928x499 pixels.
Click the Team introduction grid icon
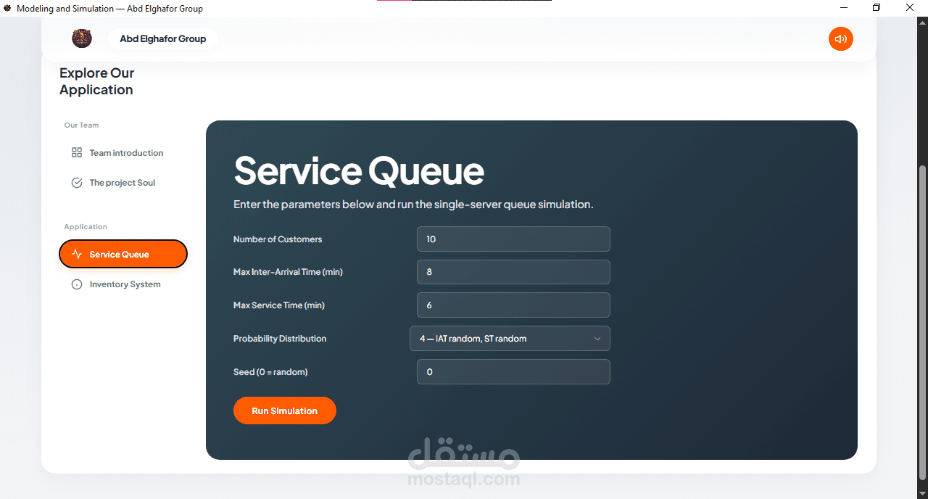tap(77, 153)
